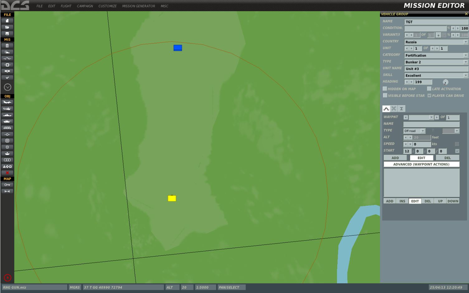Click the red circular exit icon
The height and width of the screenshot is (293, 469).
(7, 278)
